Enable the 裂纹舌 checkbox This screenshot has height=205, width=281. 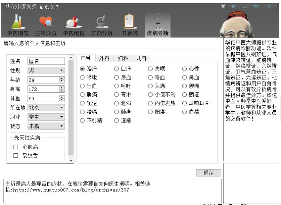coord(16,155)
